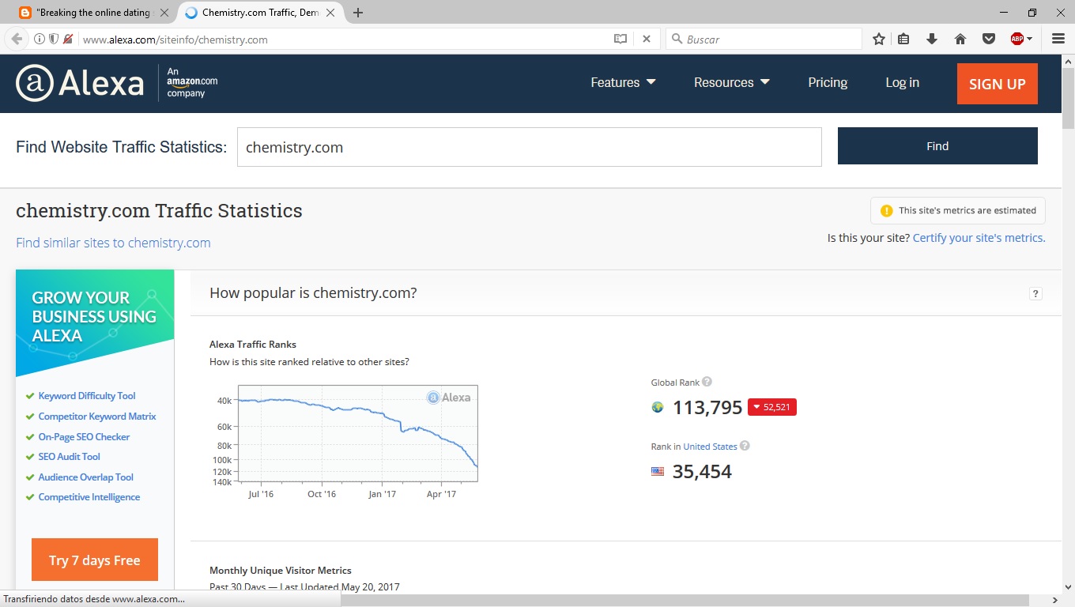
Task: Click the Alexa Traffic Ranks label
Action: coord(253,345)
